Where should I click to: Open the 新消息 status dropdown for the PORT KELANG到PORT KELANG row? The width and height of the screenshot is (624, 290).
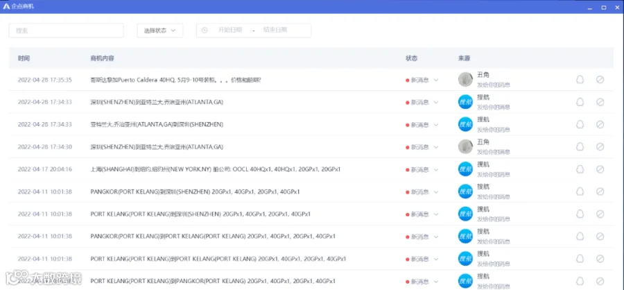tap(422, 259)
